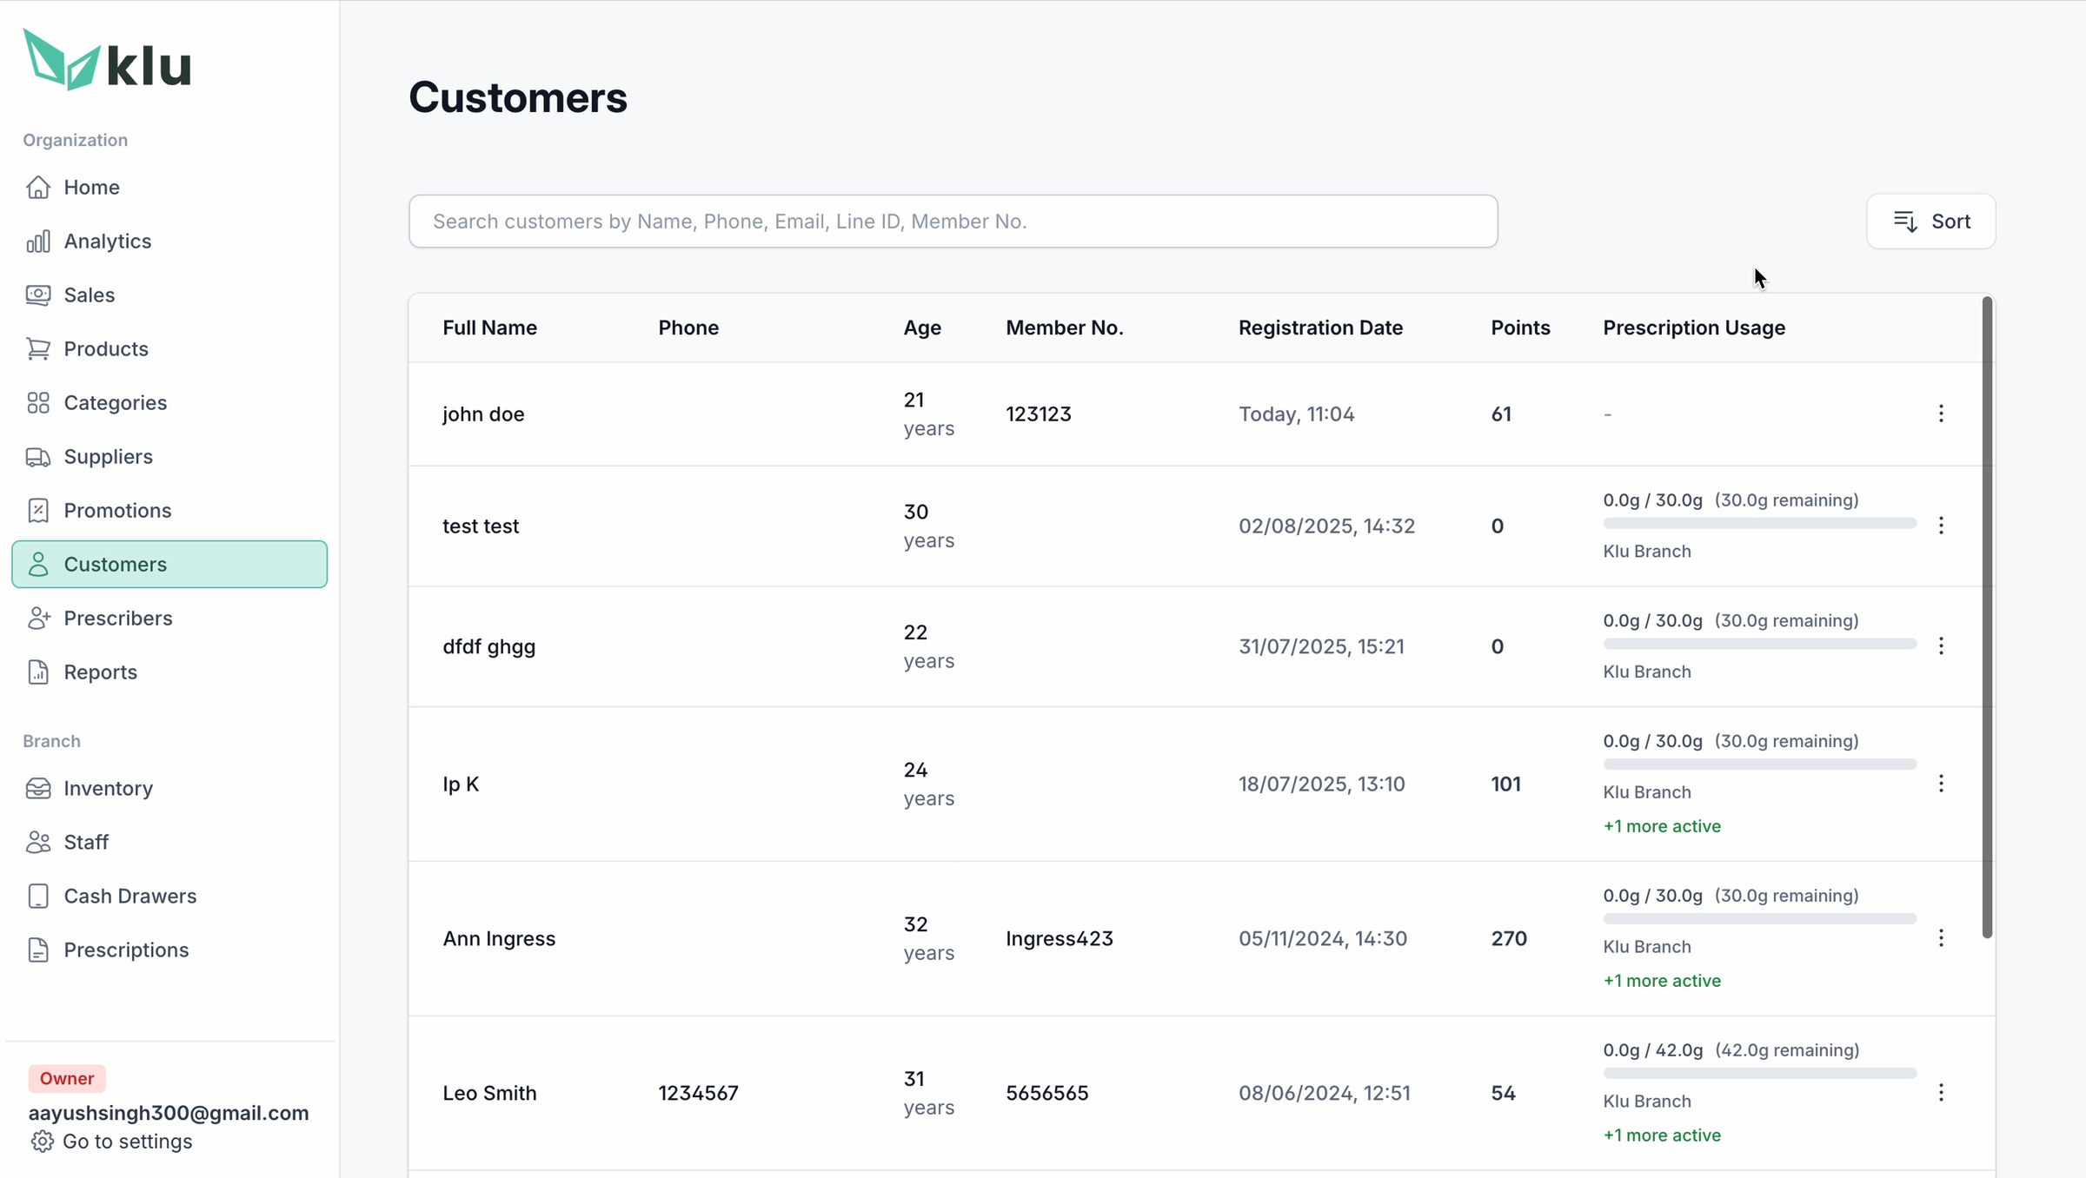2086x1178 pixels.
Task: Click the Staff people icon
Action: (38, 842)
